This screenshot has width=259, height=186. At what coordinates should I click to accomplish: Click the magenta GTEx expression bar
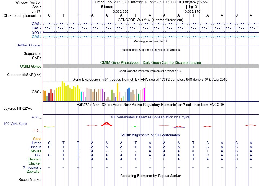click(144, 94)
